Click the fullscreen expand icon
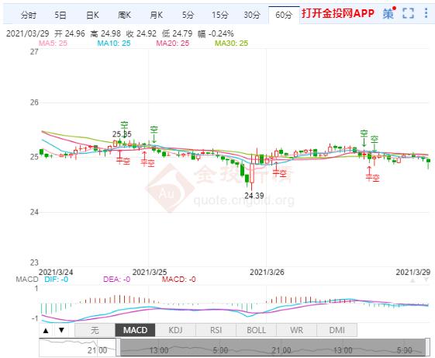Viewport: 435px width, 358px height. coord(408,13)
